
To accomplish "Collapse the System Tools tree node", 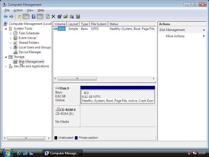I will (x=6, y=29).
